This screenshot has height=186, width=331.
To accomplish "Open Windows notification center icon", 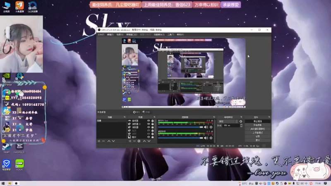I will pyautogui.click(x=325, y=184).
